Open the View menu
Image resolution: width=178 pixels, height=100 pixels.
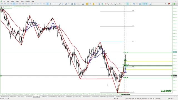coord(8,1)
